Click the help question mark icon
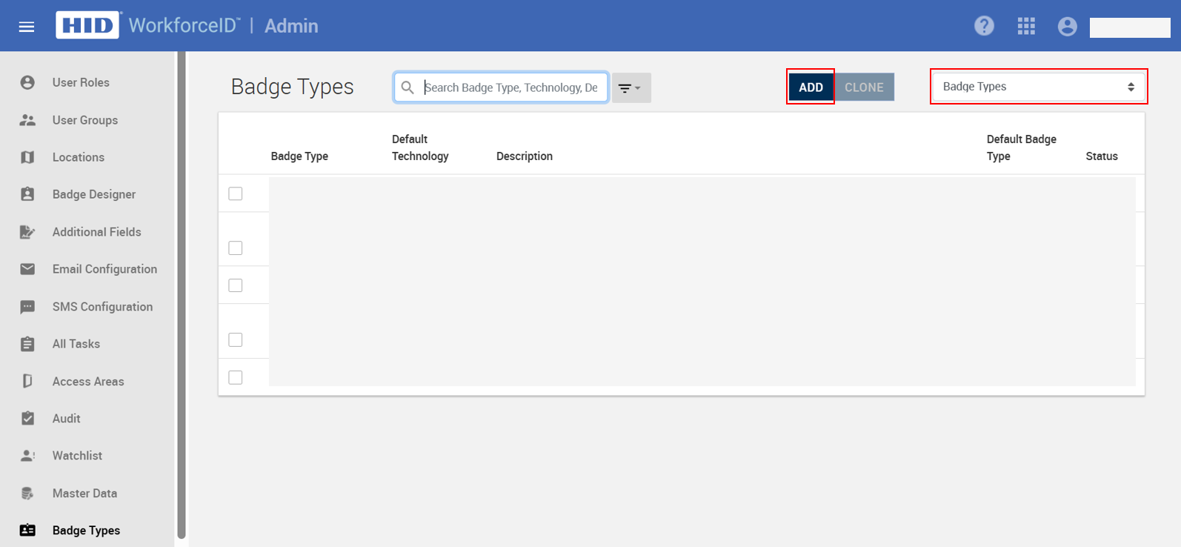The height and width of the screenshot is (547, 1181). pos(984,26)
